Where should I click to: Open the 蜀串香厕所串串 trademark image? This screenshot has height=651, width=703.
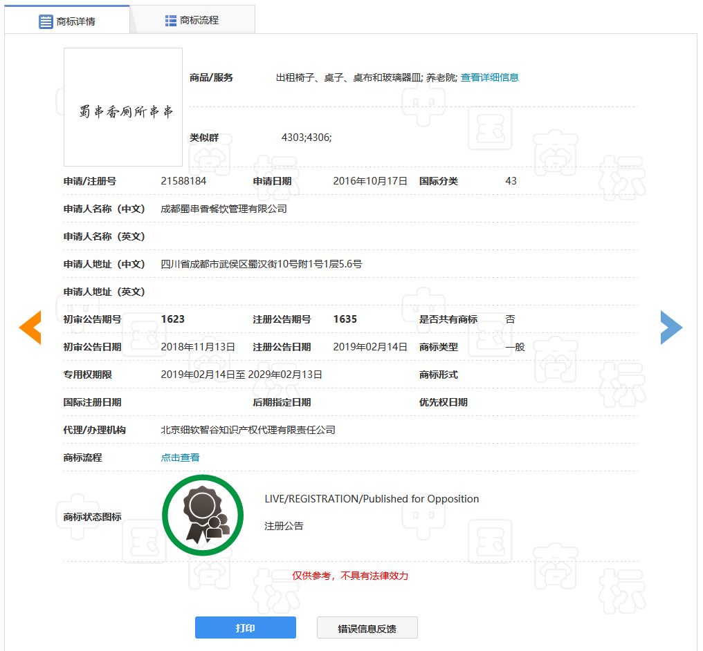123,107
